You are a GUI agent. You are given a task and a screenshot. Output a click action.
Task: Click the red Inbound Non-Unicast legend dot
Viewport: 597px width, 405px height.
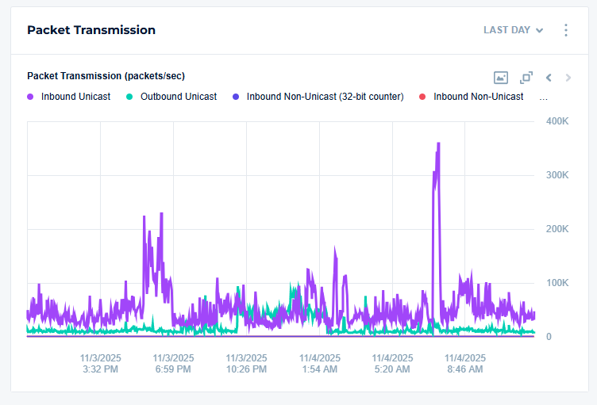[x=422, y=97]
